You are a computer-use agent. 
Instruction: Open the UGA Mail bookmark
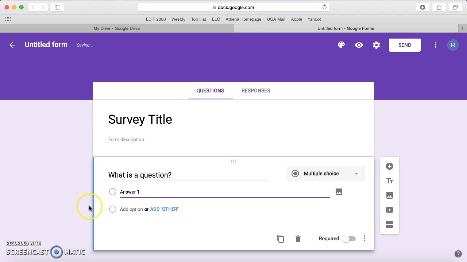point(276,19)
